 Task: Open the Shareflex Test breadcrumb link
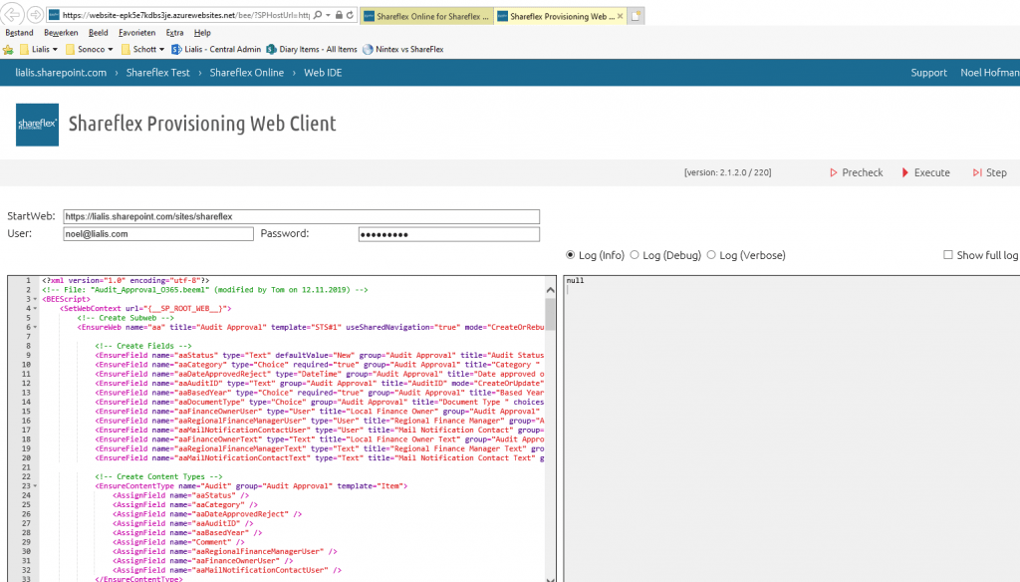coord(158,73)
